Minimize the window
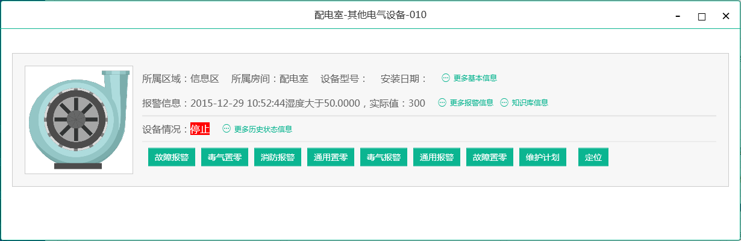 click(x=678, y=16)
